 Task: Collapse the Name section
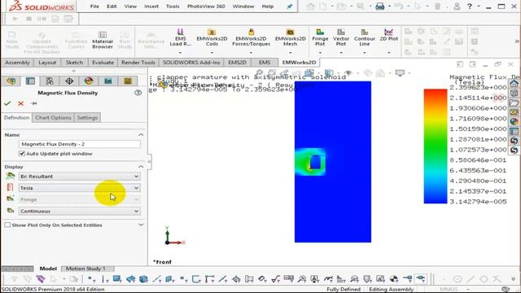141,135
